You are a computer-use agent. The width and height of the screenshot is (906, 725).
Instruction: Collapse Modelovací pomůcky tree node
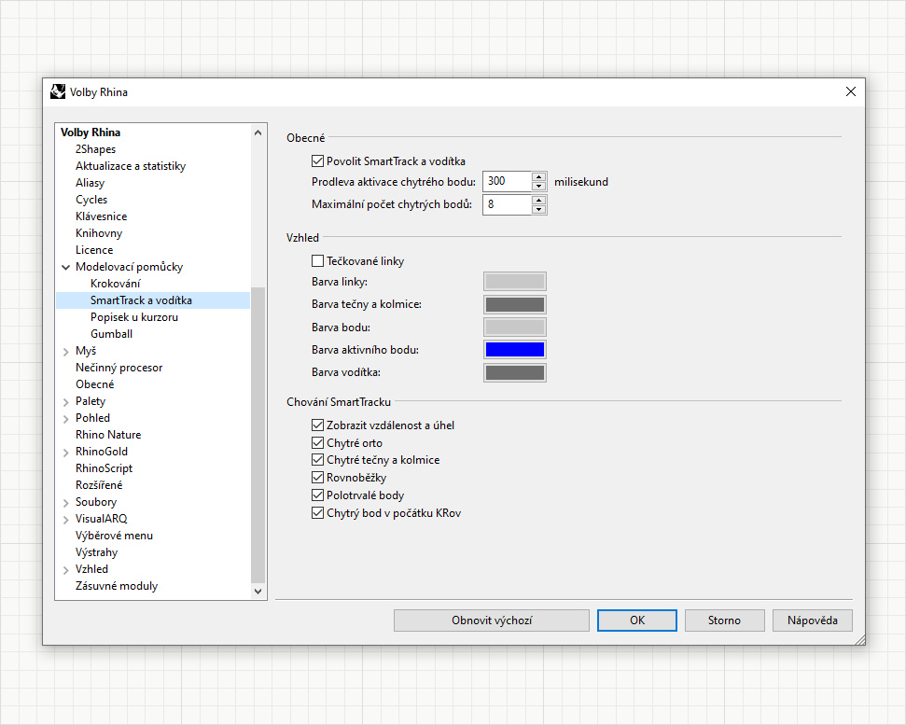click(66, 268)
